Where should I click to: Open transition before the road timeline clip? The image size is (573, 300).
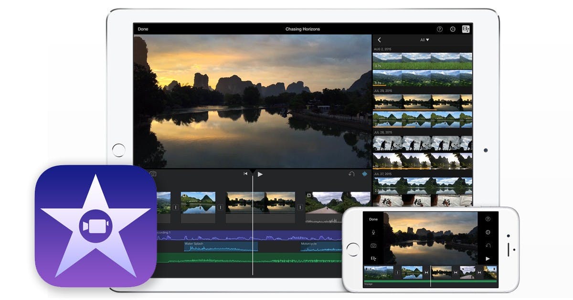click(300, 207)
